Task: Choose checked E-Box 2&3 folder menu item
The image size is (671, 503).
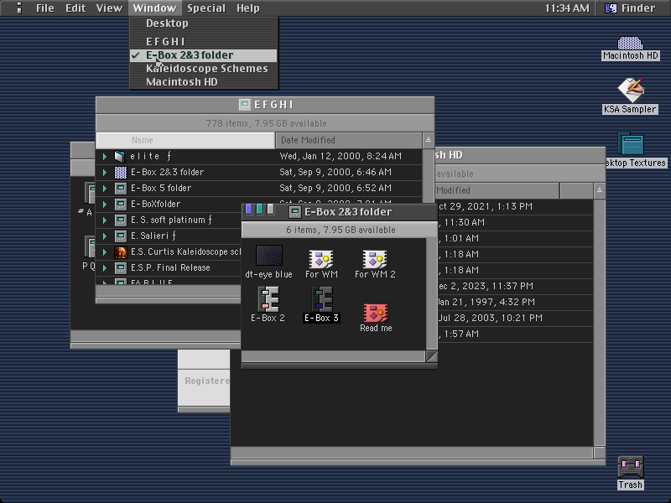Action: click(x=204, y=55)
